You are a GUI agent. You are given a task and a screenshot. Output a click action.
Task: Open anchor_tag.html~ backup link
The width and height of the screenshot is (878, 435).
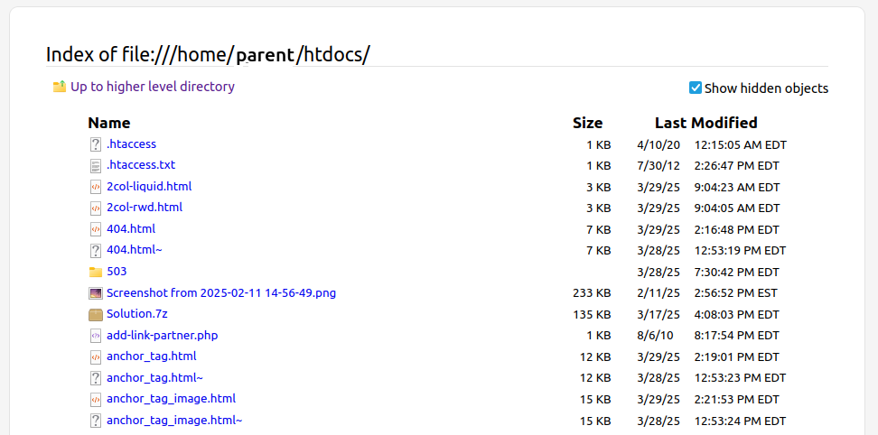pos(155,378)
